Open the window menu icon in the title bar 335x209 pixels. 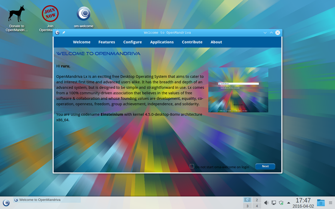(x=57, y=32)
